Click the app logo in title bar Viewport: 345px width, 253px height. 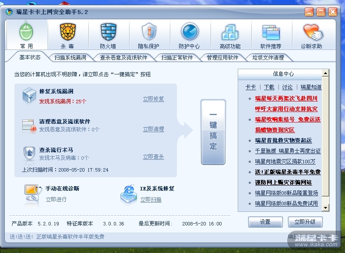(x=9, y=12)
